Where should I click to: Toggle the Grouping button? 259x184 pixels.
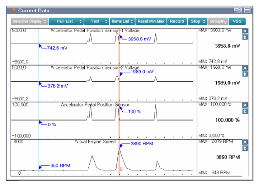click(x=218, y=21)
